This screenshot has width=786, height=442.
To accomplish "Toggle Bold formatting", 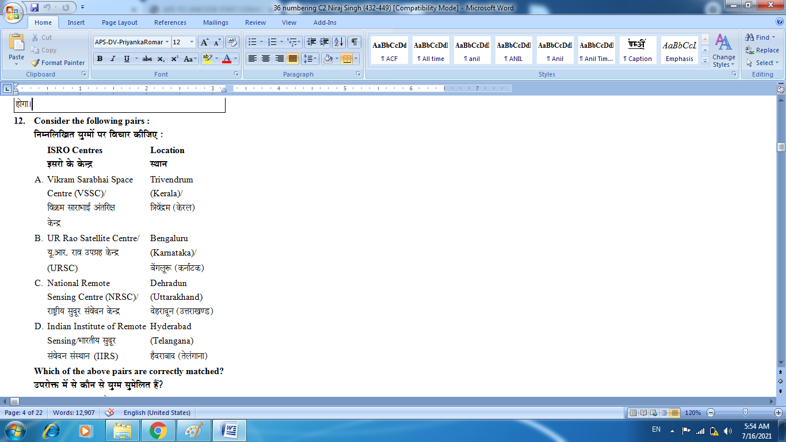I will pos(100,59).
